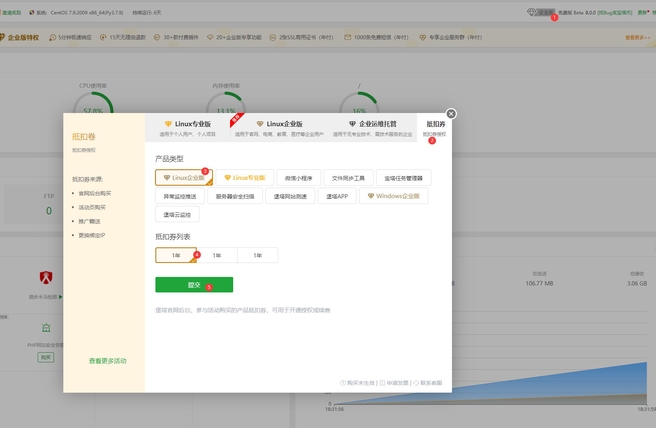Click 官网后台购买 in coupon sources
656x428 pixels.
[x=95, y=193]
